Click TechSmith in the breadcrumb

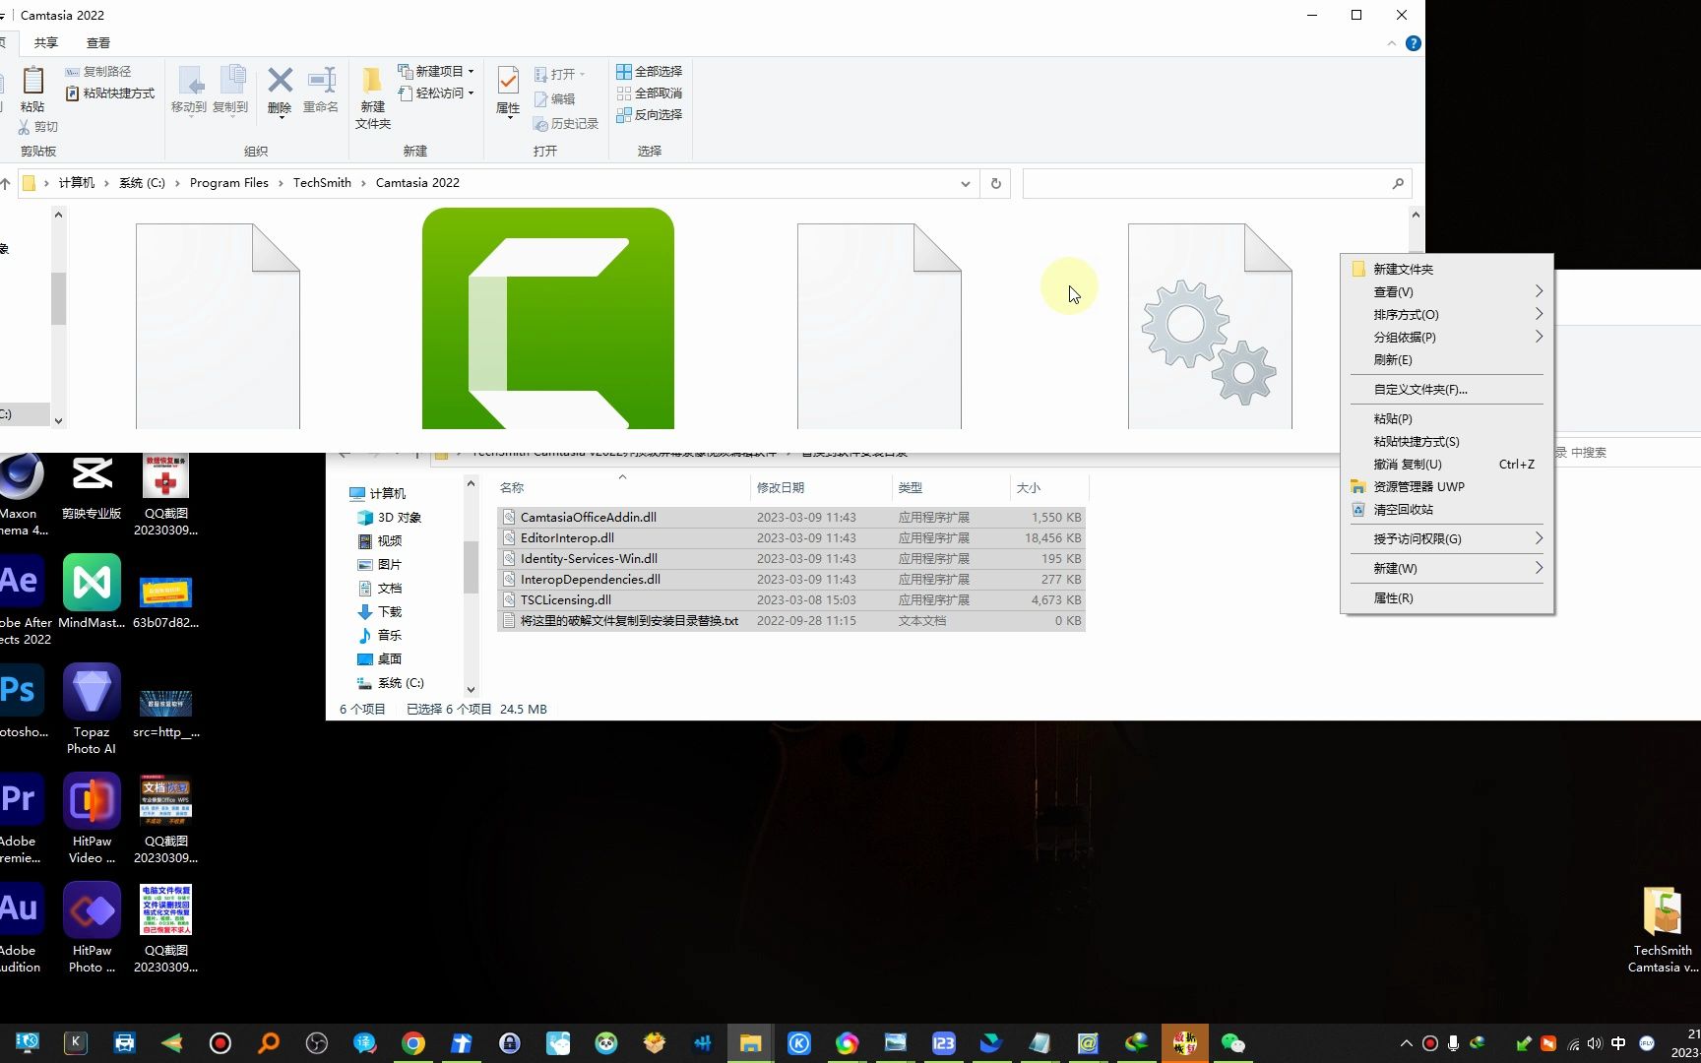[x=322, y=183]
